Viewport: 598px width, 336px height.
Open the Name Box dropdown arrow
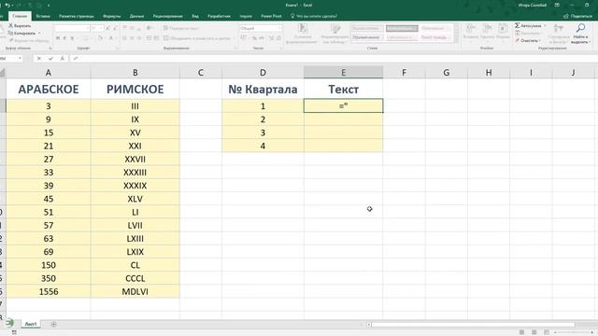[20, 58]
